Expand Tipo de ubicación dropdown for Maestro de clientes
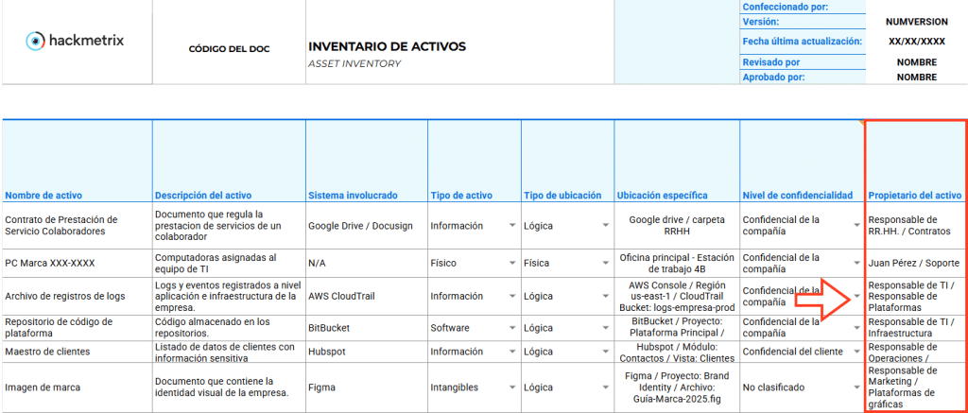Screen dimensions: 968x413 [x=604, y=353]
